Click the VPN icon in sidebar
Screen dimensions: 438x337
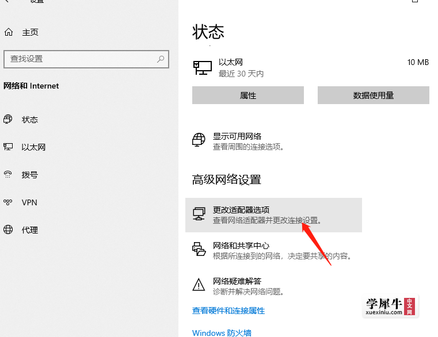pyautogui.click(x=8, y=202)
